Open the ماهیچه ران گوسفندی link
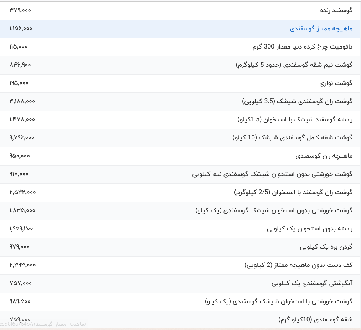This screenshot has width=361, height=330. pos(324,156)
